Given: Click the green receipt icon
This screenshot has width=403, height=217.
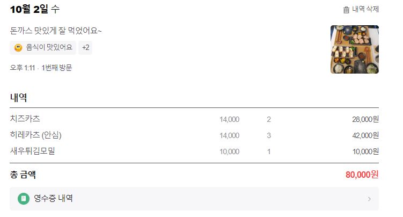Looking at the screenshot, I should 23,199.
